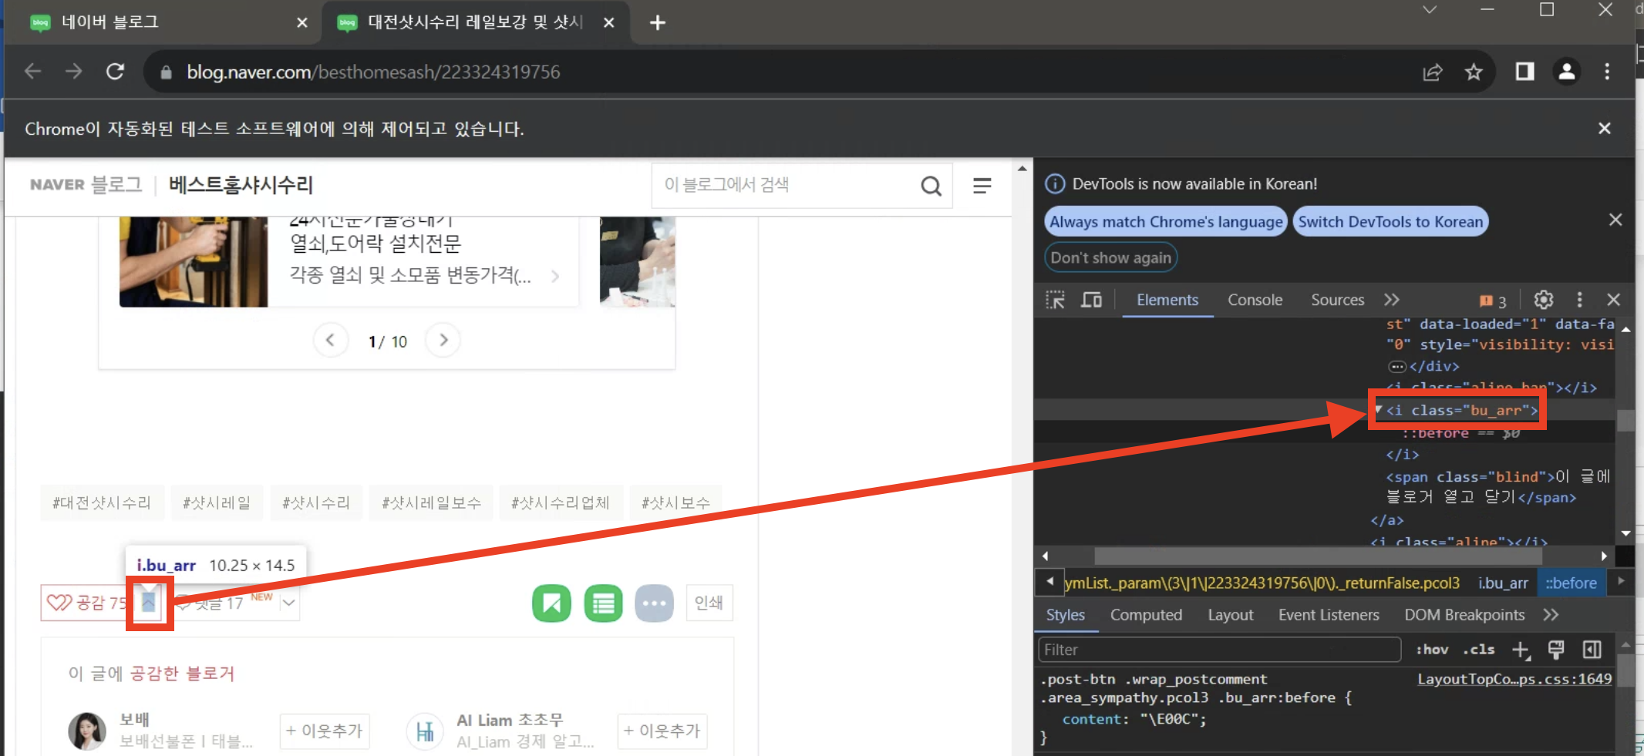Select the inspect element picker tool

pos(1055,300)
